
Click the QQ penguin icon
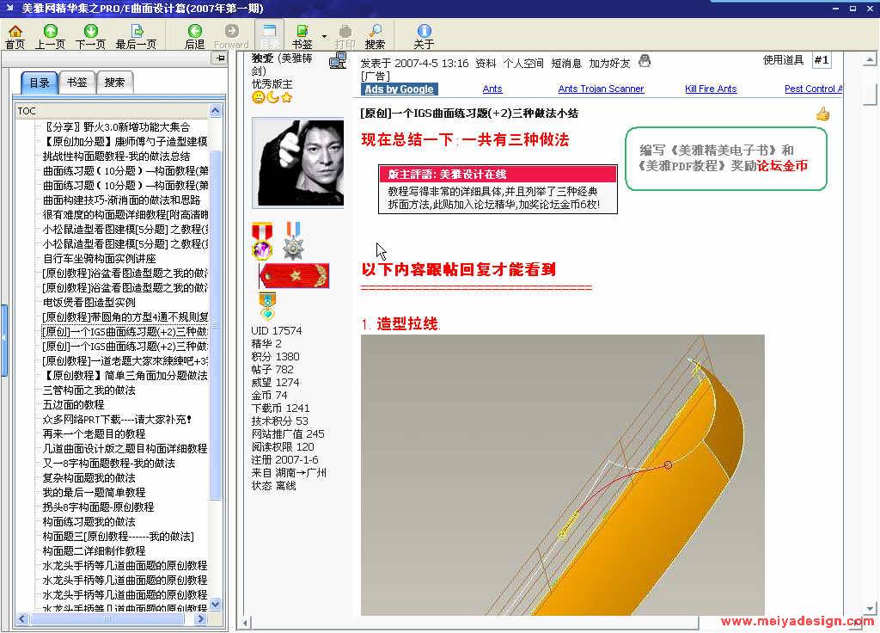pyautogui.click(x=645, y=61)
